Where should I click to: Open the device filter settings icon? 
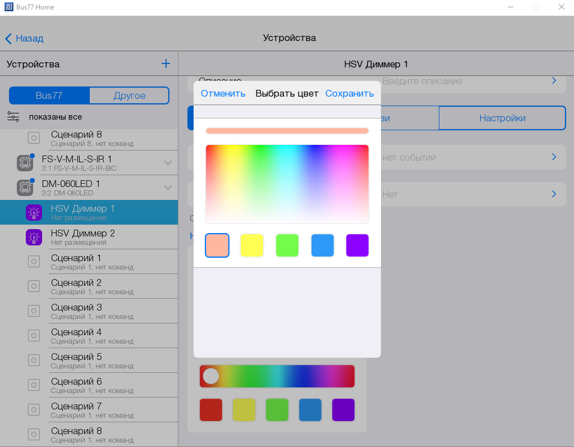(x=13, y=117)
